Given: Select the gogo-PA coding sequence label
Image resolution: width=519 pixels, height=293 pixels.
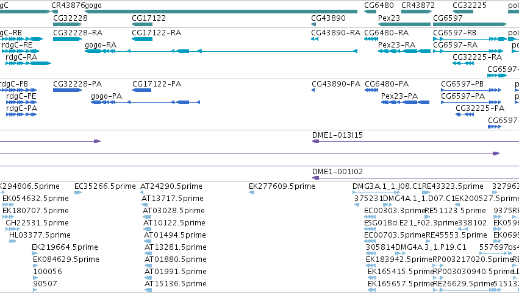Looking at the screenshot, I should pyautogui.click(x=106, y=96).
